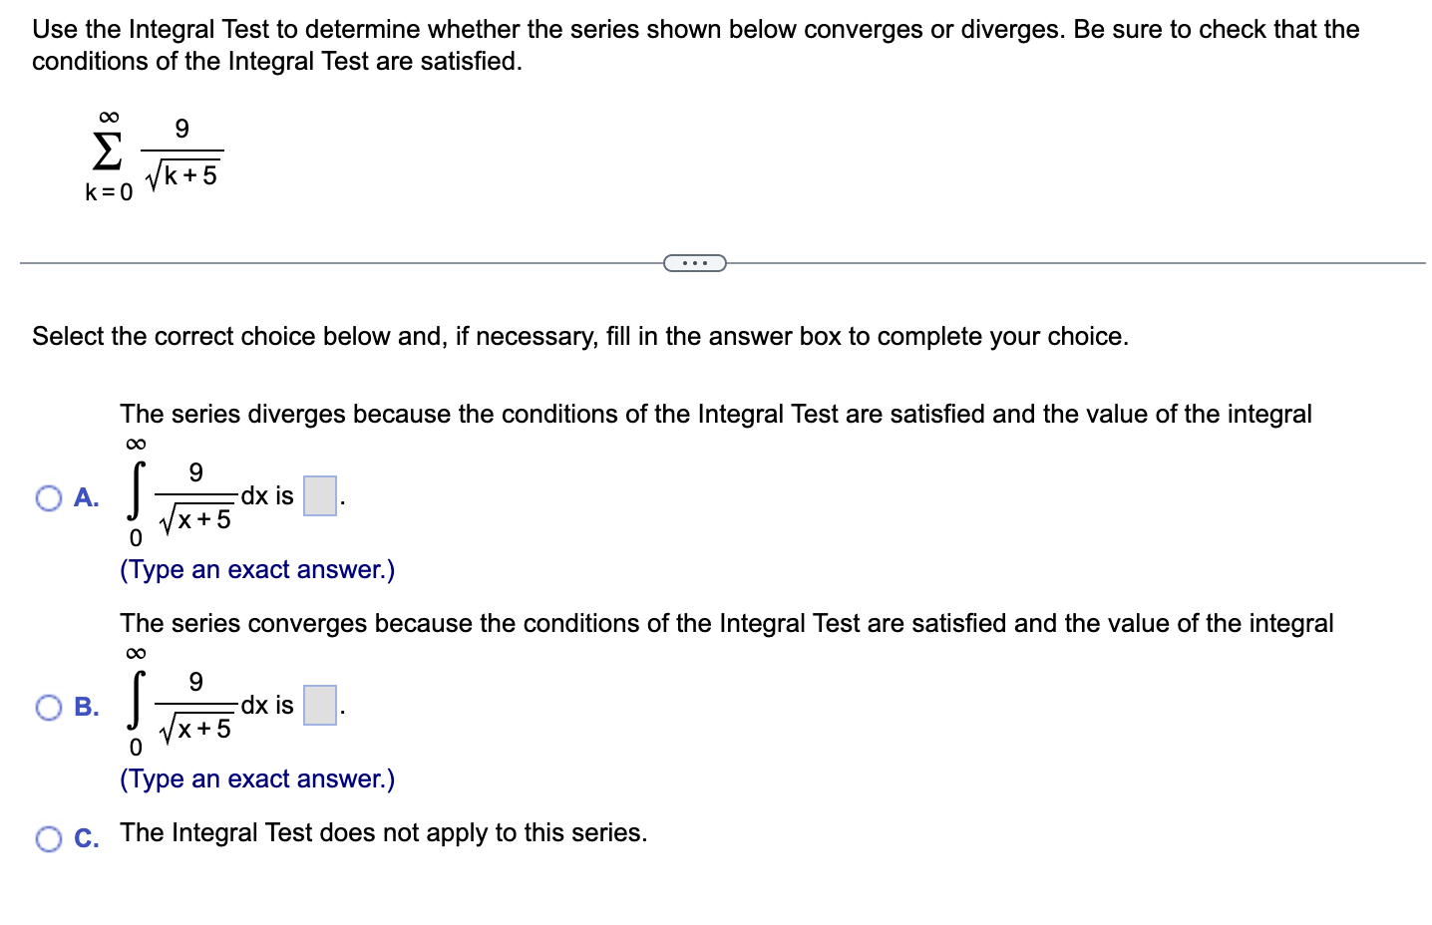This screenshot has width=1432, height=925.
Task: Click '(Type an exact answer.)' under choice B
Action: tap(256, 778)
